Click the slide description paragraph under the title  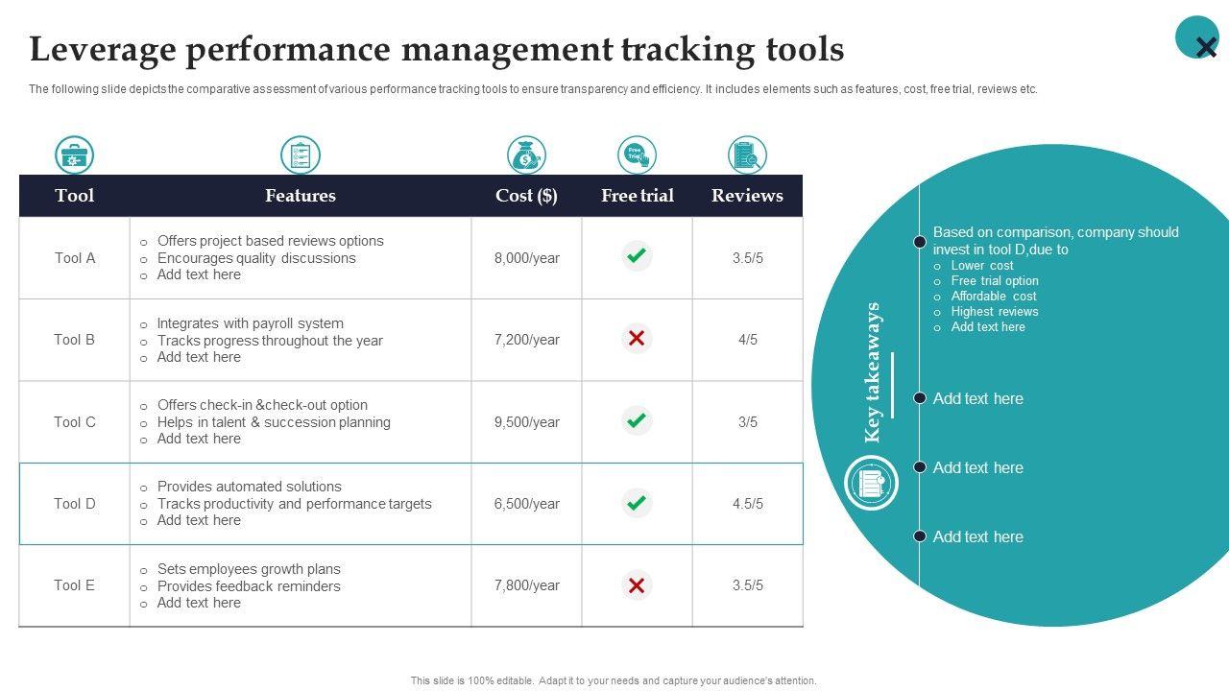533,89
